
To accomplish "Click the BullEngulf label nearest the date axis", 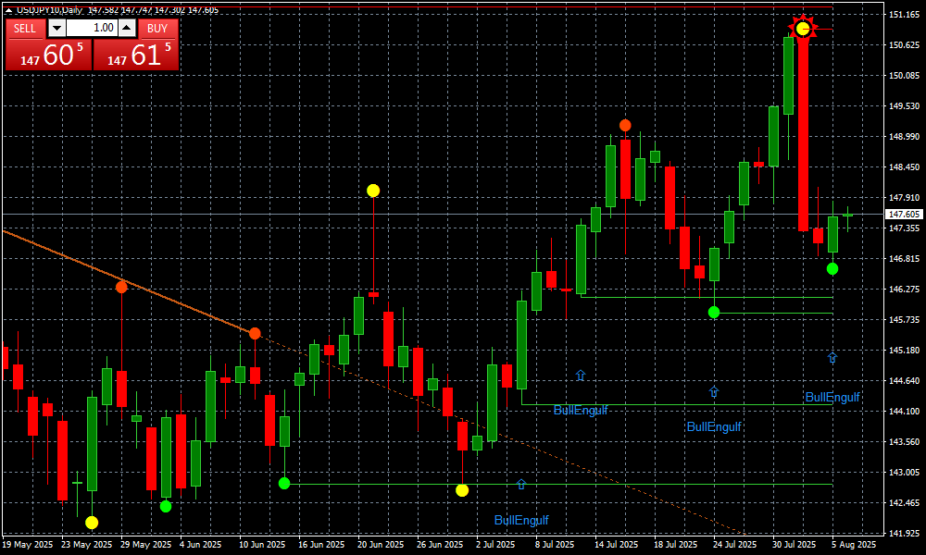I will pos(521,520).
